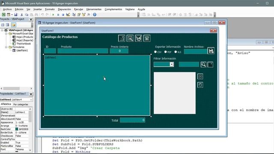Click the View Microsoft Excel toolbar icon
The image size is (274, 154).
[3, 15]
